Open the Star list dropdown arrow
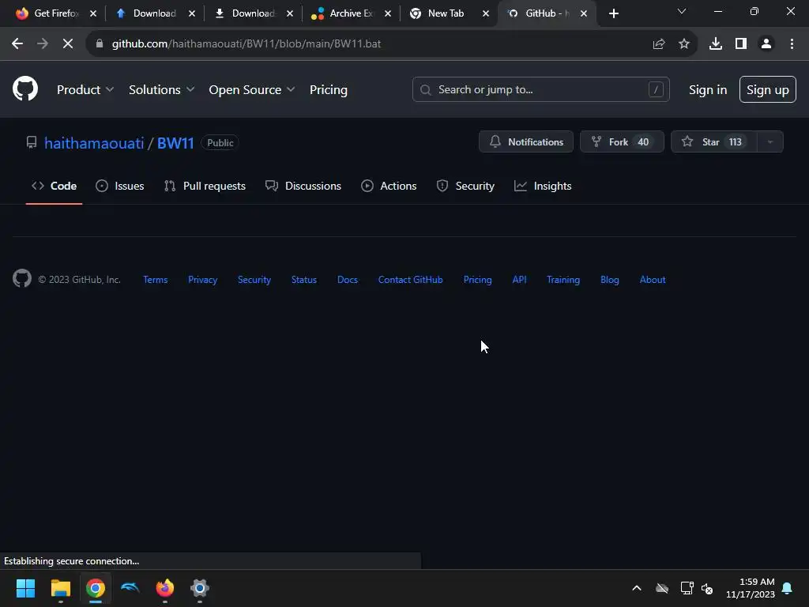809x607 pixels. click(x=770, y=142)
